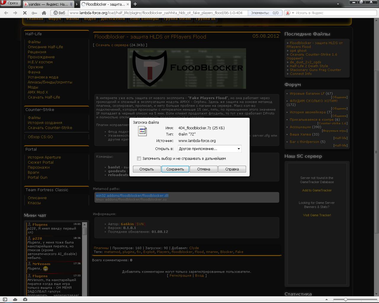Open the 'Portal Gun' sidebar link

tap(38, 178)
